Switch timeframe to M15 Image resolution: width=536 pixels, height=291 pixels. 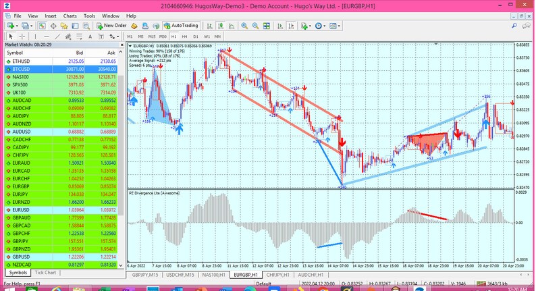coord(152,36)
